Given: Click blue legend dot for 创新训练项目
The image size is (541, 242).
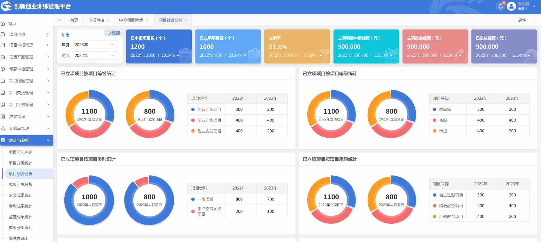Looking at the screenshot, I should [x=193, y=109].
